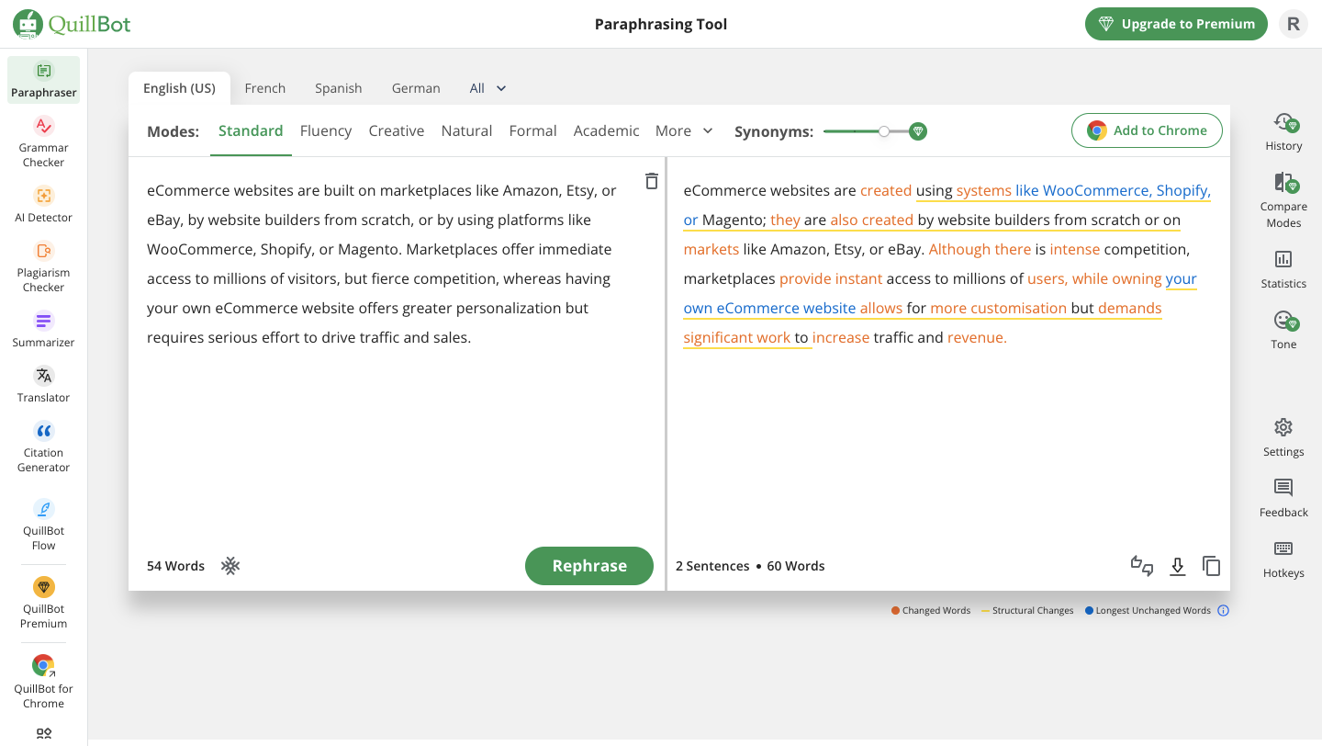Open Compare Modes panel
Screen dimensions: 1322x746
point(1283,200)
